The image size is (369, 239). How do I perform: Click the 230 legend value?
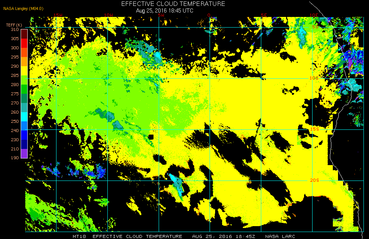(x=15, y=140)
